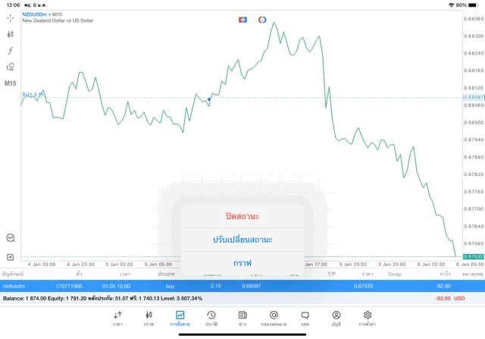This screenshot has height=339, width=485.
Task: Change chart type with candlestick icon
Action: point(11,34)
